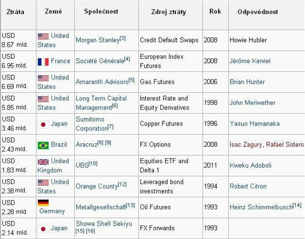Click the US flag in Orange County row
This screenshot has height=239, width=305.
point(43,182)
